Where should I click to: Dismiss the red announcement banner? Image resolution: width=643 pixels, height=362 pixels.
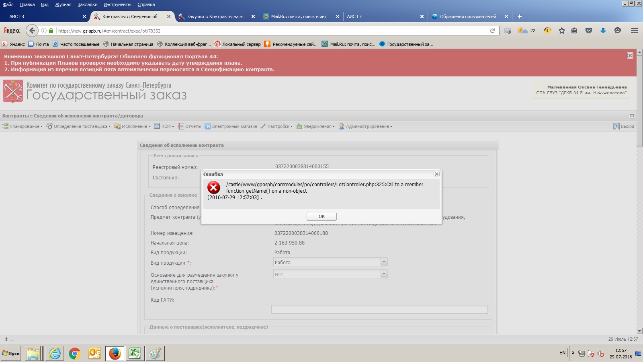[630, 56]
